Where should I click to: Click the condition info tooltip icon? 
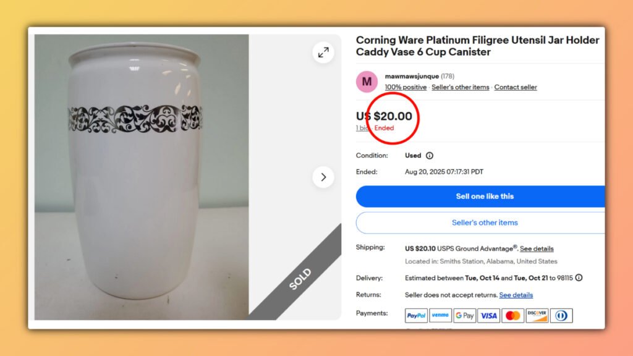pos(429,155)
